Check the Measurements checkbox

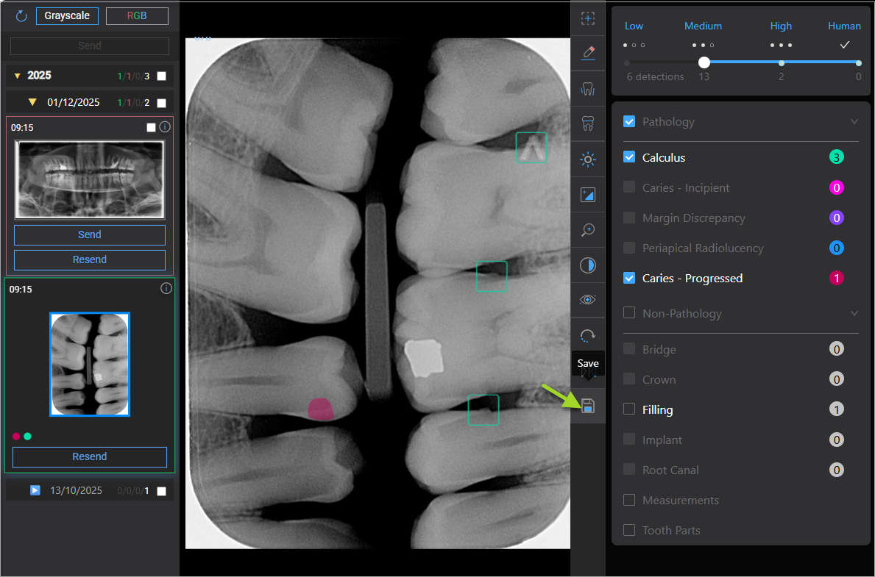(x=629, y=500)
